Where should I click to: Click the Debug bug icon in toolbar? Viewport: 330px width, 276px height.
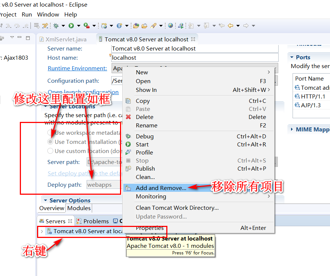56,26
